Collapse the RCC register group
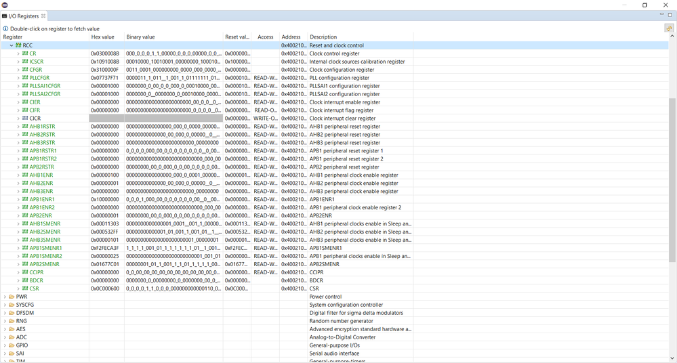This screenshot has width=677, height=363. click(x=12, y=45)
